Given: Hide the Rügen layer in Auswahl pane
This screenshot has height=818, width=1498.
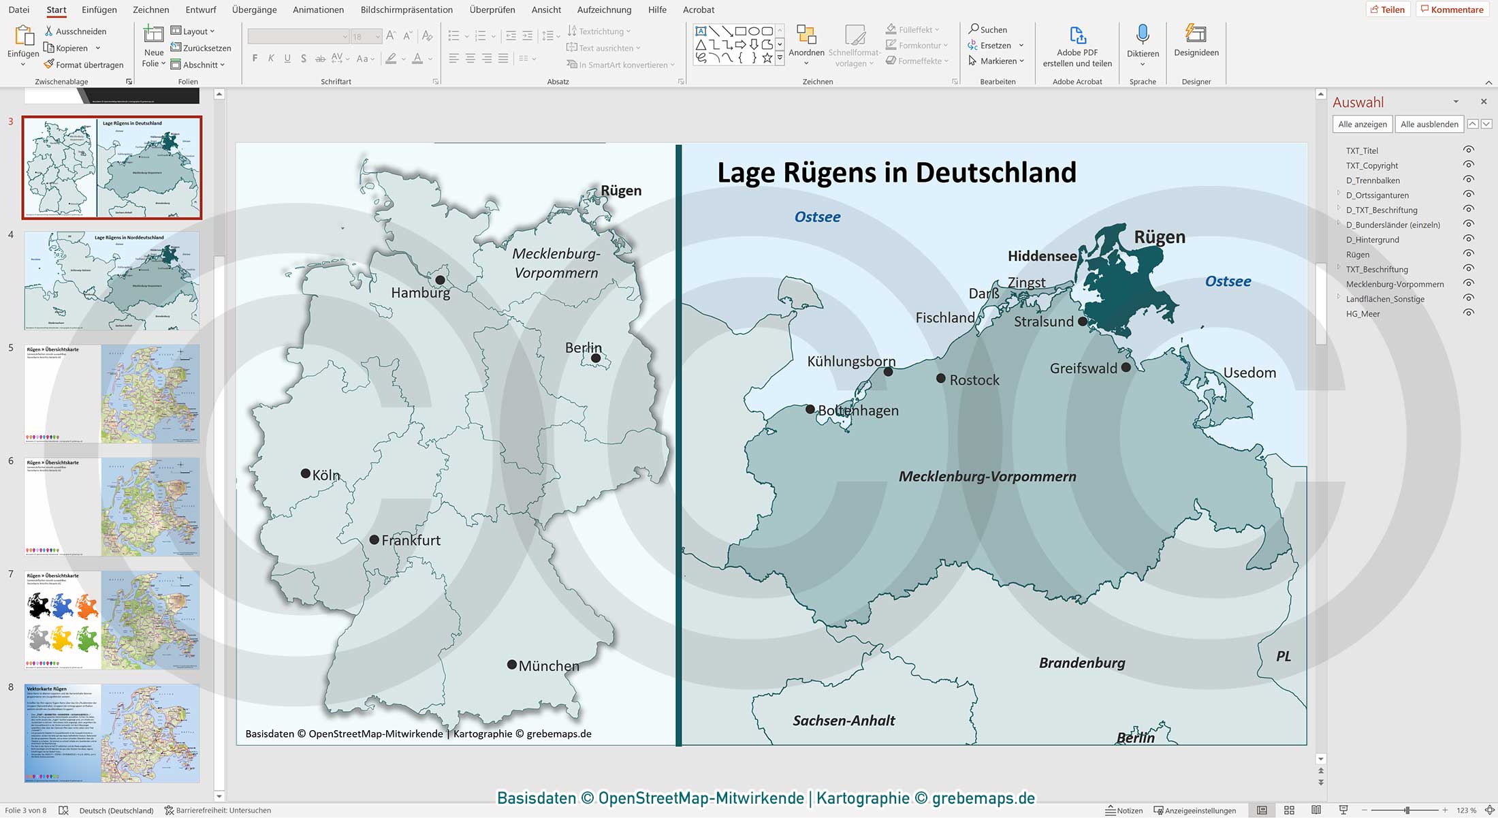Looking at the screenshot, I should [x=1469, y=254].
